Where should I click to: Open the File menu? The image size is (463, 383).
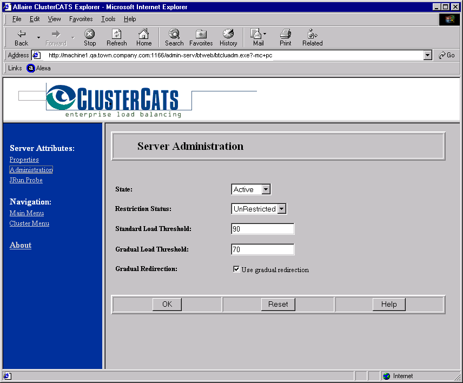[x=17, y=19]
